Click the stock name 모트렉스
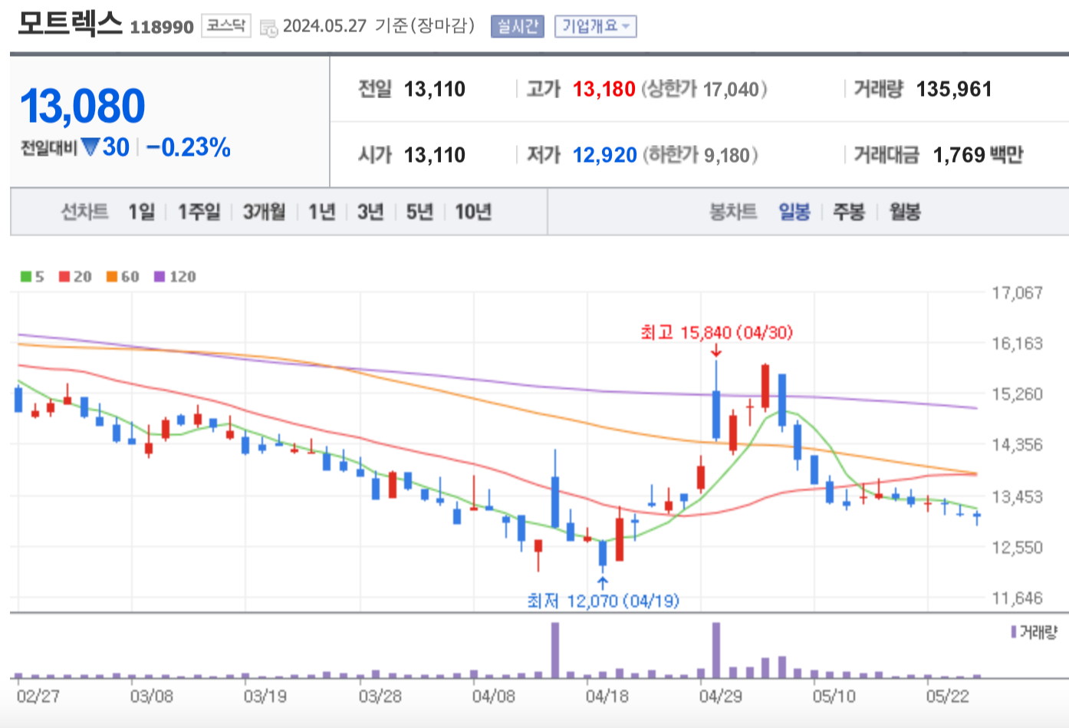Image resolution: width=1069 pixels, height=728 pixels. point(70,23)
